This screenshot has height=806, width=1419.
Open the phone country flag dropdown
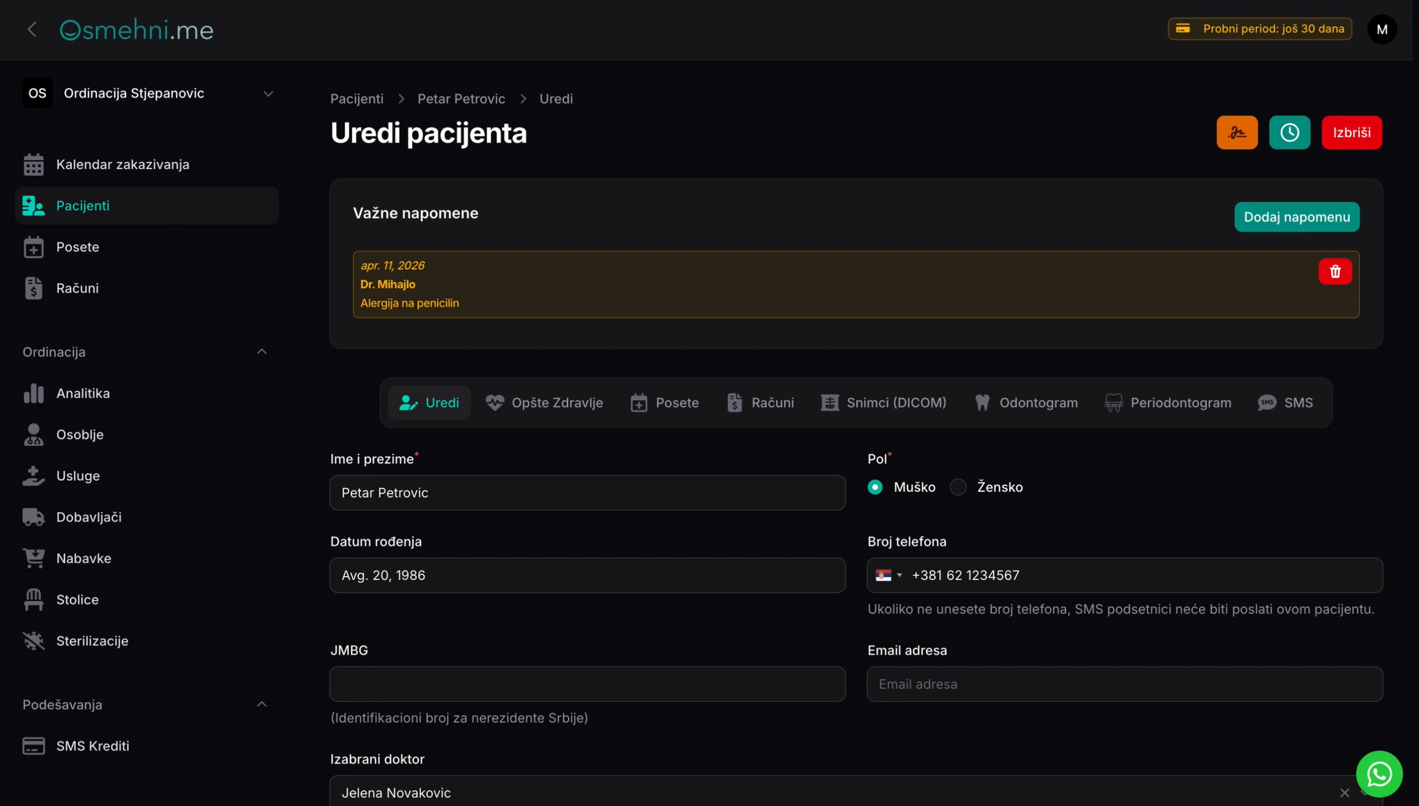[x=889, y=575]
